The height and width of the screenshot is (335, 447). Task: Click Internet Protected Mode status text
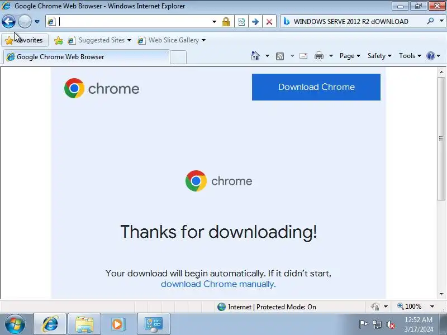point(272,307)
